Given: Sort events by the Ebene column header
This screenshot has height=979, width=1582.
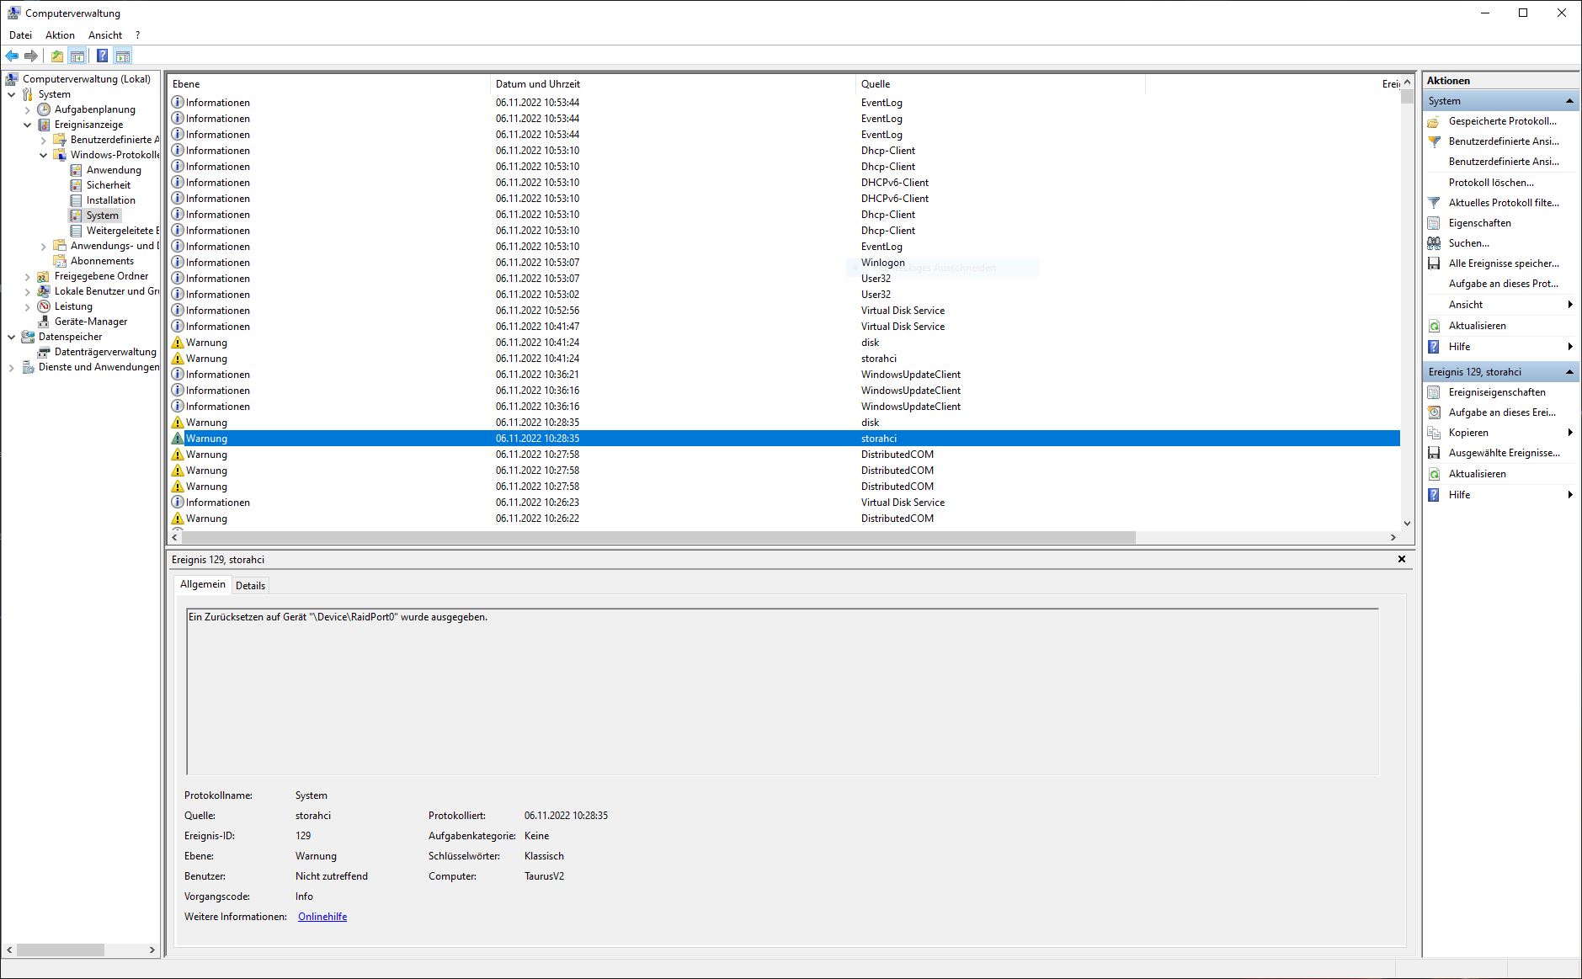Looking at the screenshot, I should click(328, 84).
